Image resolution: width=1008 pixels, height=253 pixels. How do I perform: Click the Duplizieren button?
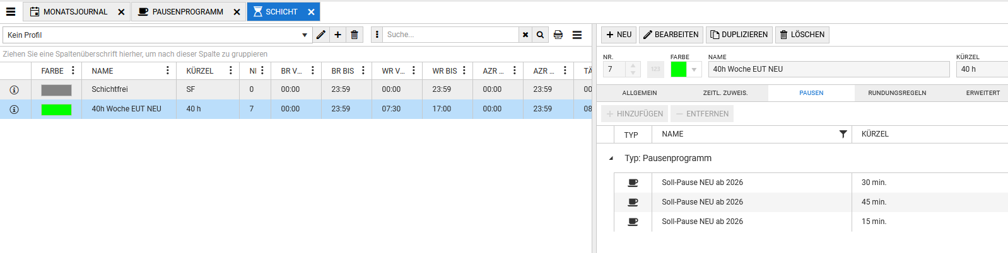[739, 35]
